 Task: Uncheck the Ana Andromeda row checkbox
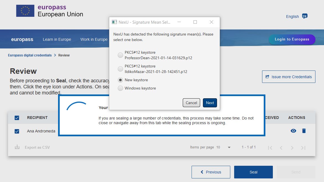(x=17, y=131)
